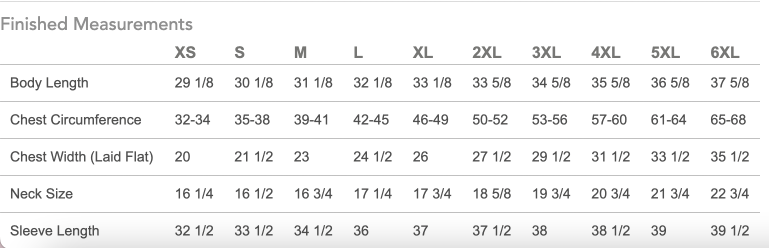Click the M size header
The width and height of the screenshot is (769, 248).
(300, 52)
